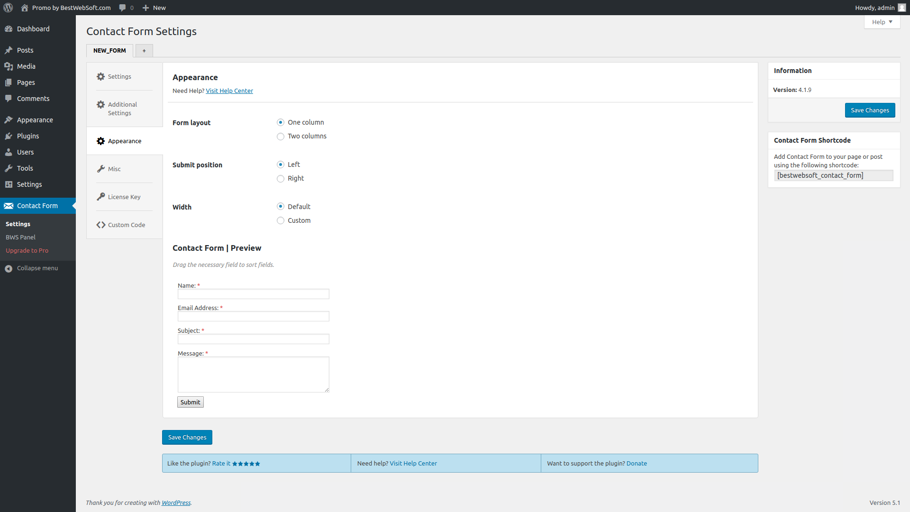Click the Name input field

point(253,294)
